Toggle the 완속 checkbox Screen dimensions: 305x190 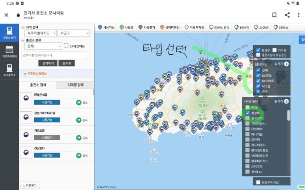[x=258, y=91]
